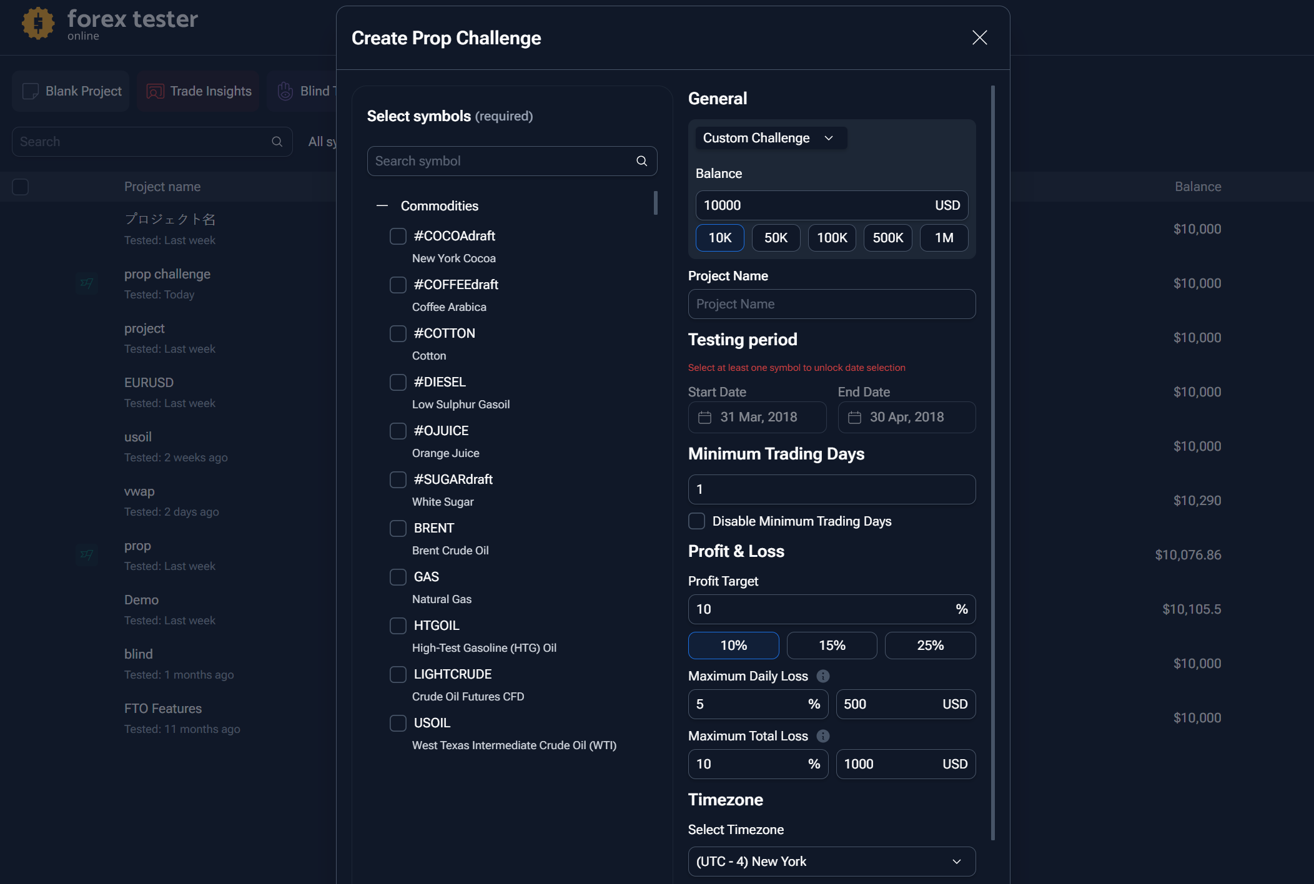
Task: Check the GAS symbol checkbox
Action: 398,577
